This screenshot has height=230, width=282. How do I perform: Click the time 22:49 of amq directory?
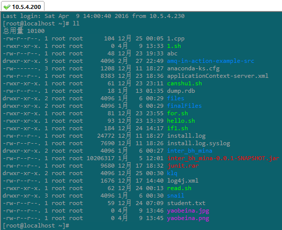coord(154,61)
